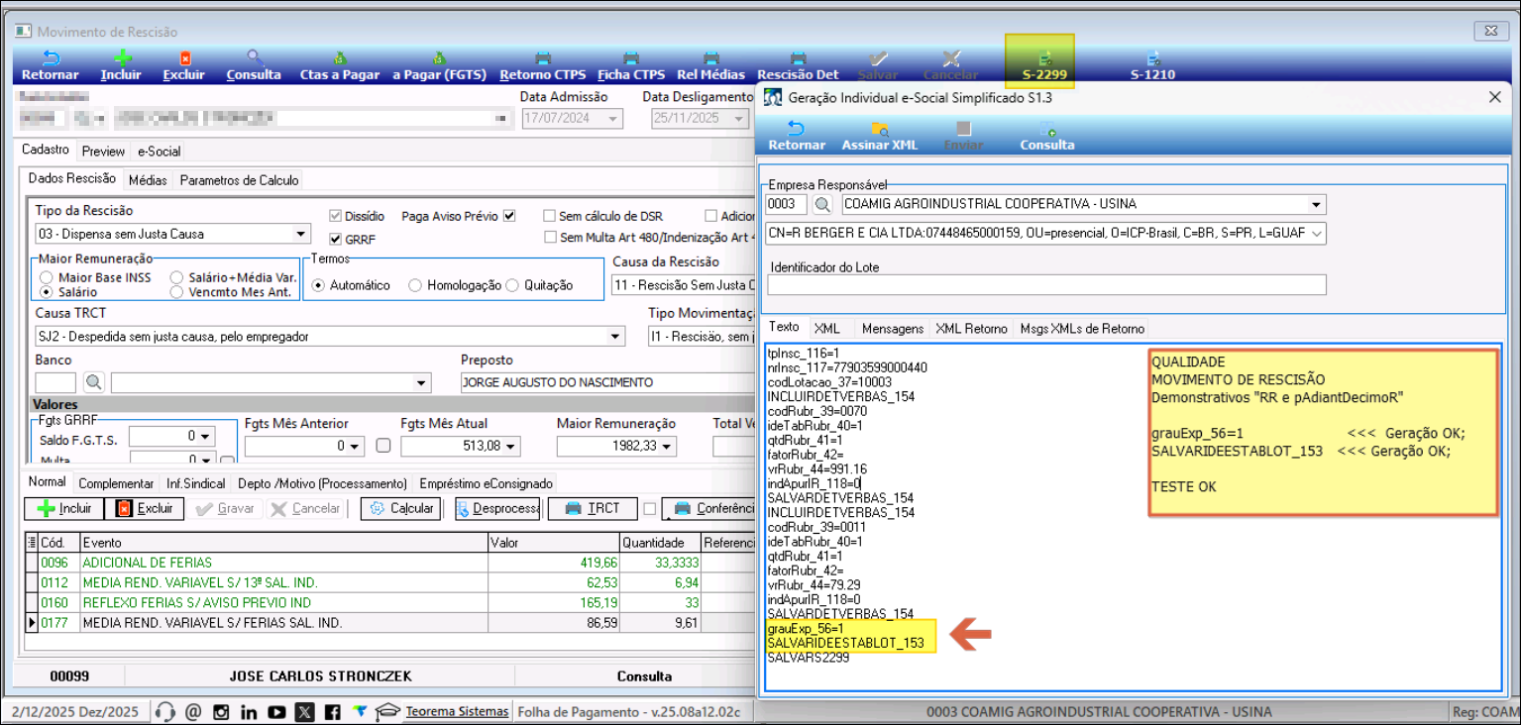Expand the Empresa Responsável company dropdown

click(x=1316, y=205)
